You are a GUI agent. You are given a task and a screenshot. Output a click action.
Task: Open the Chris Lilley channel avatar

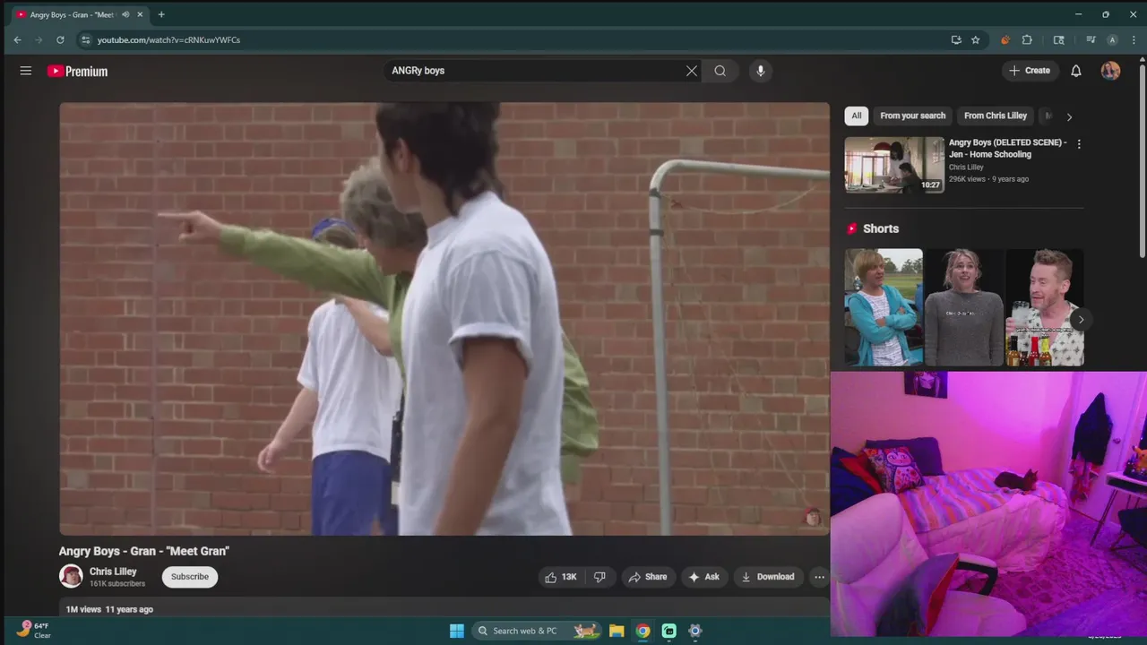71,576
